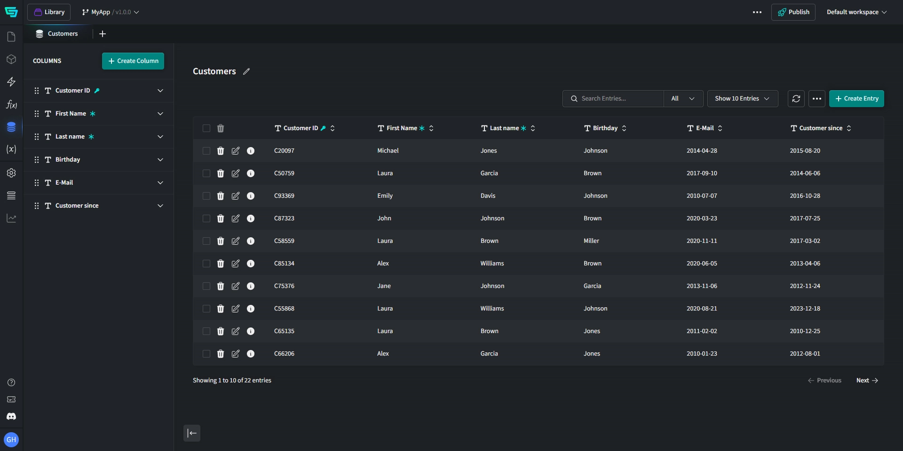The width and height of the screenshot is (903, 451).
Task: Collapse the columns side panel
Action: pos(192,433)
